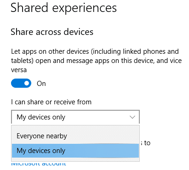Click the "Let apps on other devices" description line
The width and height of the screenshot is (189, 170).
pyautogui.click(x=95, y=51)
